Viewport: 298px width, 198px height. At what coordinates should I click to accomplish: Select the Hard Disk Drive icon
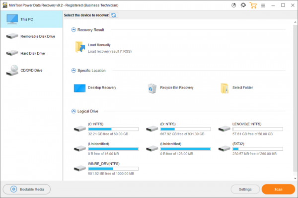pos(12,53)
